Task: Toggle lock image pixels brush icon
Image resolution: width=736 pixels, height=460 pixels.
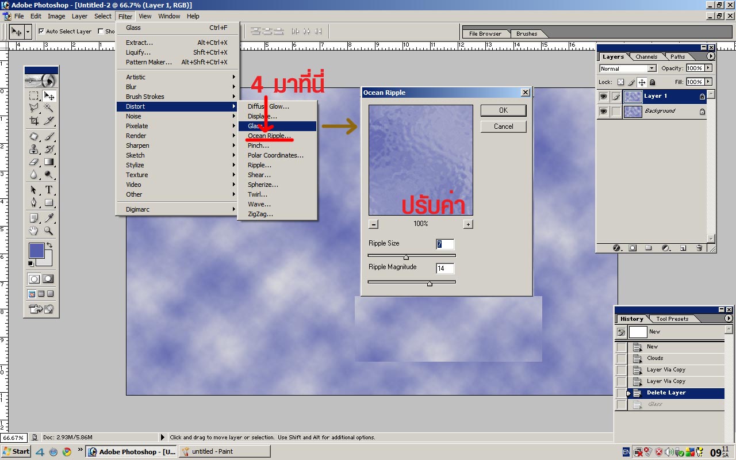Action: (x=631, y=82)
